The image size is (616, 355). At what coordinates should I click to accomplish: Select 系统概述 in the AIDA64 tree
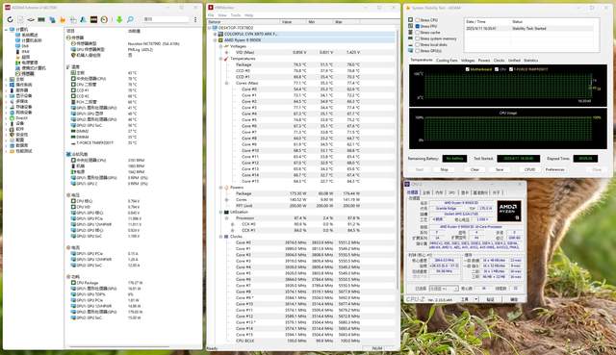[30, 35]
